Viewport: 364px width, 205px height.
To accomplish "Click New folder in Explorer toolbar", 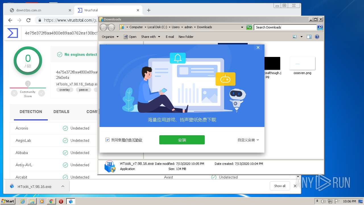I will pos(186,37).
